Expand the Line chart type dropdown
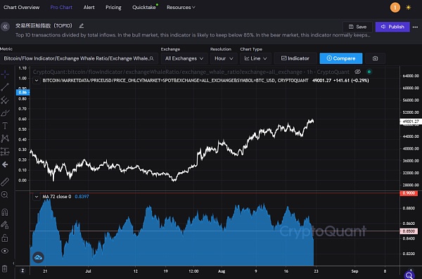 (255, 58)
